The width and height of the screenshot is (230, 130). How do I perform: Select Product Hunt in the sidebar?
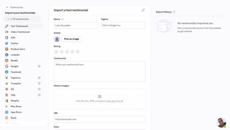point(23,49)
